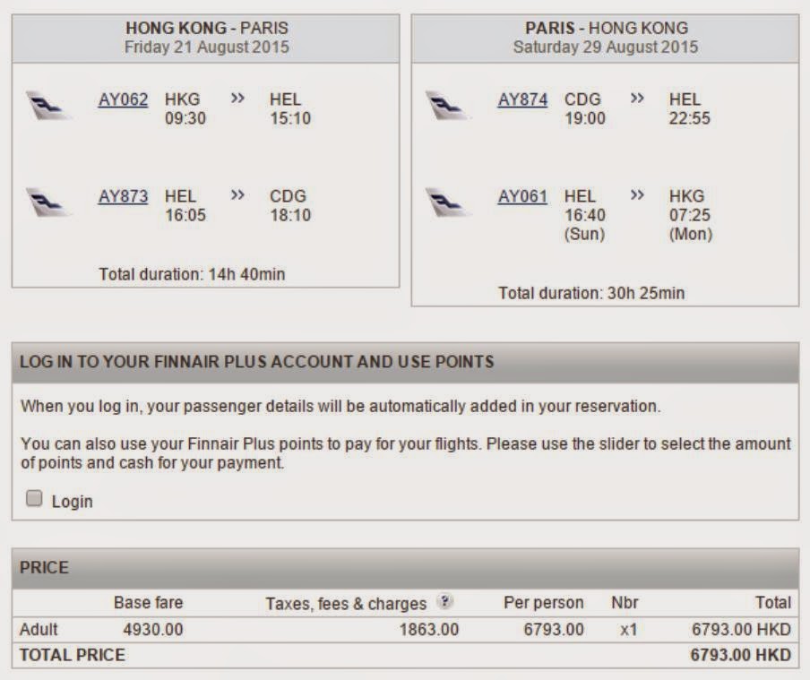Click the Paris - Hong Kong return header
This screenshot has height=680, width=810.
(605, 38)
